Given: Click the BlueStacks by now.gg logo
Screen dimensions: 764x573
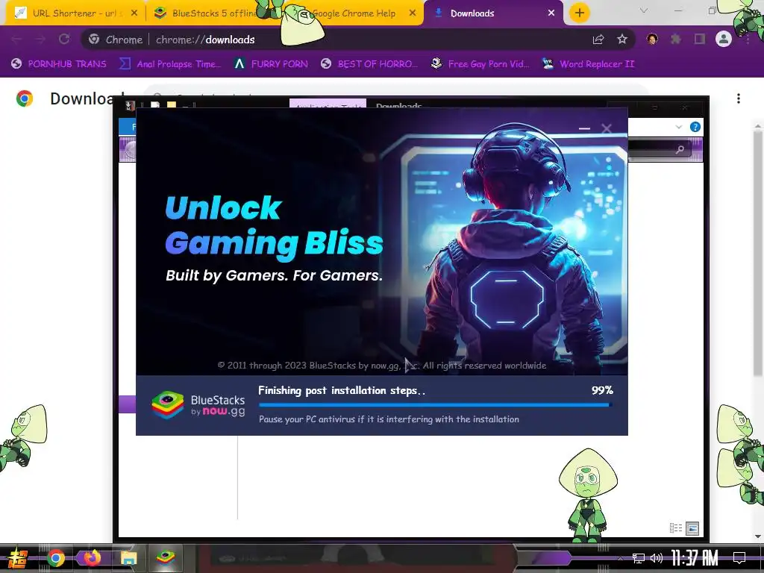Looking at the screenshot, I should coord(198,405).
